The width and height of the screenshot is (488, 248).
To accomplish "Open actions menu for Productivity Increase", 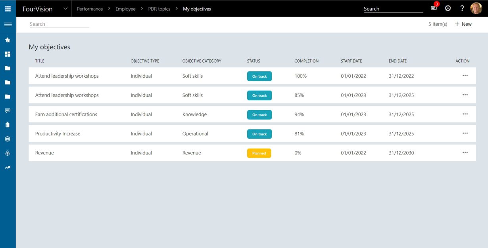I will point(465,134).
